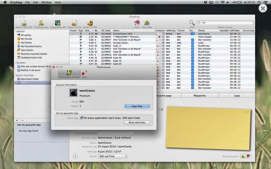Click the help question mark button
This screenshot has width=271, height=169.
click(75, 156)
